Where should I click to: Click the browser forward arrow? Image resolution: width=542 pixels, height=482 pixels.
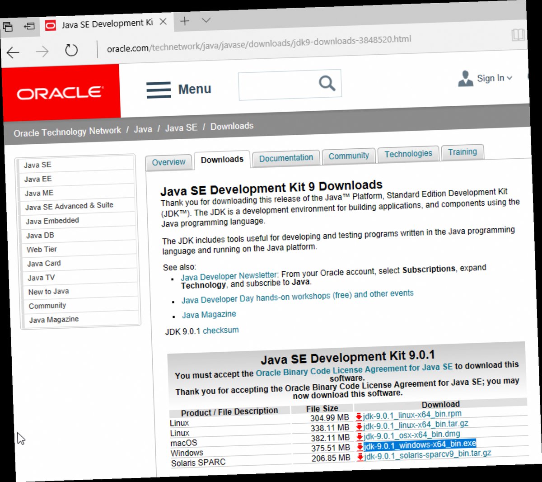pyautogui.click(x=42, y=52)
